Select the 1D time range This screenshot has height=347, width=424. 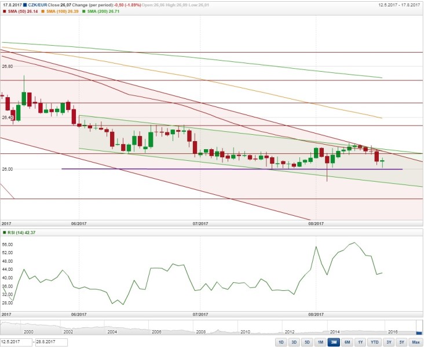(281, 342)
